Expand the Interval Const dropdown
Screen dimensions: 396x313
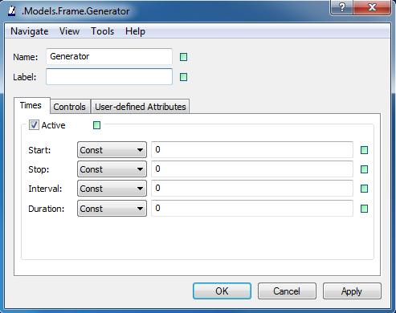tap(112, 189)
